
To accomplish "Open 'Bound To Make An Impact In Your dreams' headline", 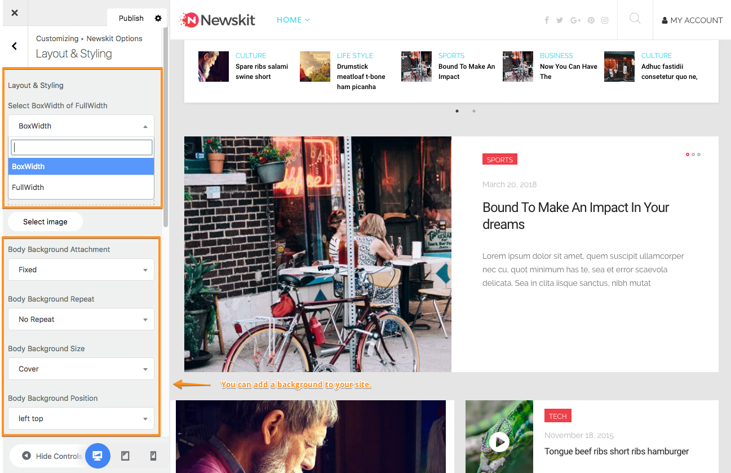I will (x=575, y=216).
